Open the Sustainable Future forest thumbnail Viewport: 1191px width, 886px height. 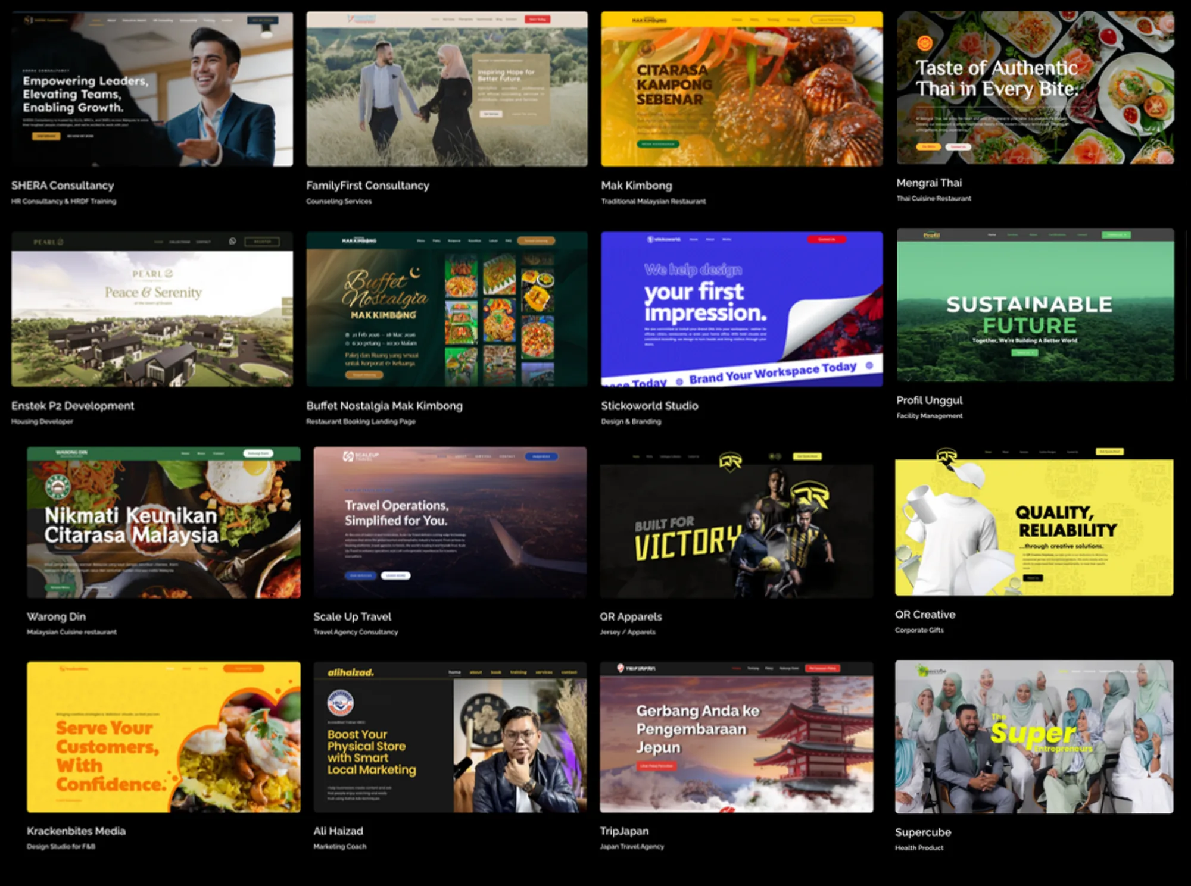(x=1036, y=305)
